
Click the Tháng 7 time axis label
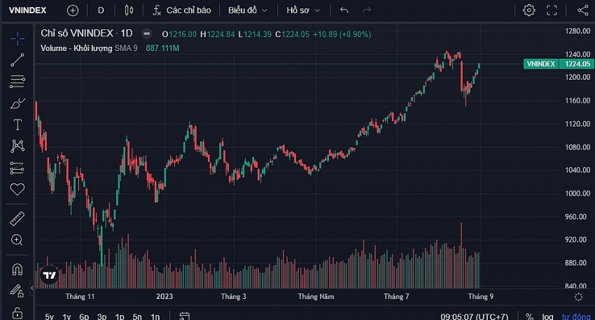[396, 296]
